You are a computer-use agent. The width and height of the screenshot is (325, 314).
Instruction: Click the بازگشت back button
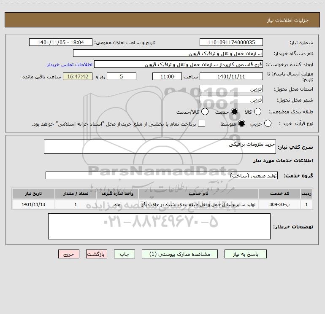click(x=97, y=254)
